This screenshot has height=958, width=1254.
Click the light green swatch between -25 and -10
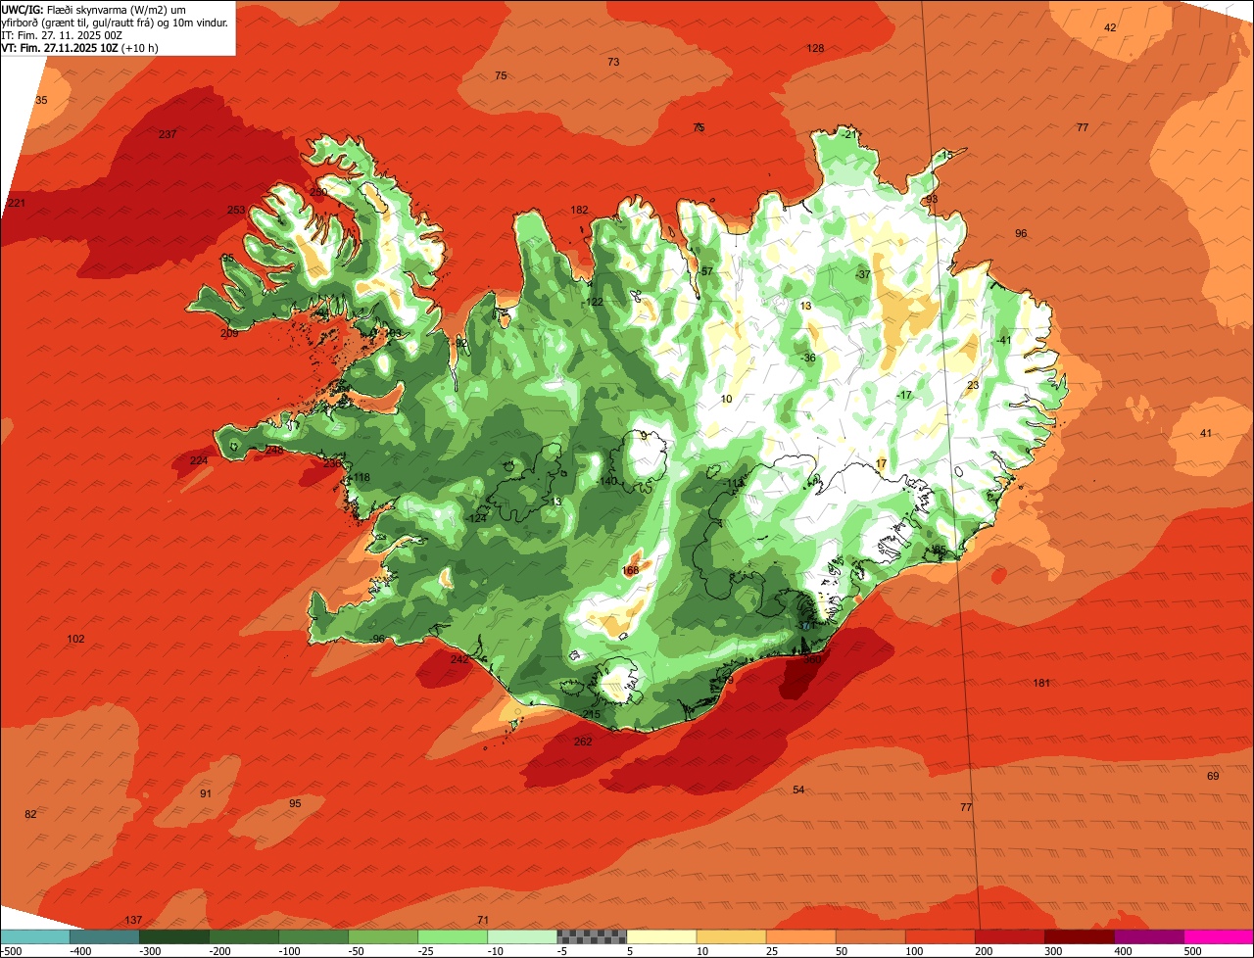coord(453,936)
